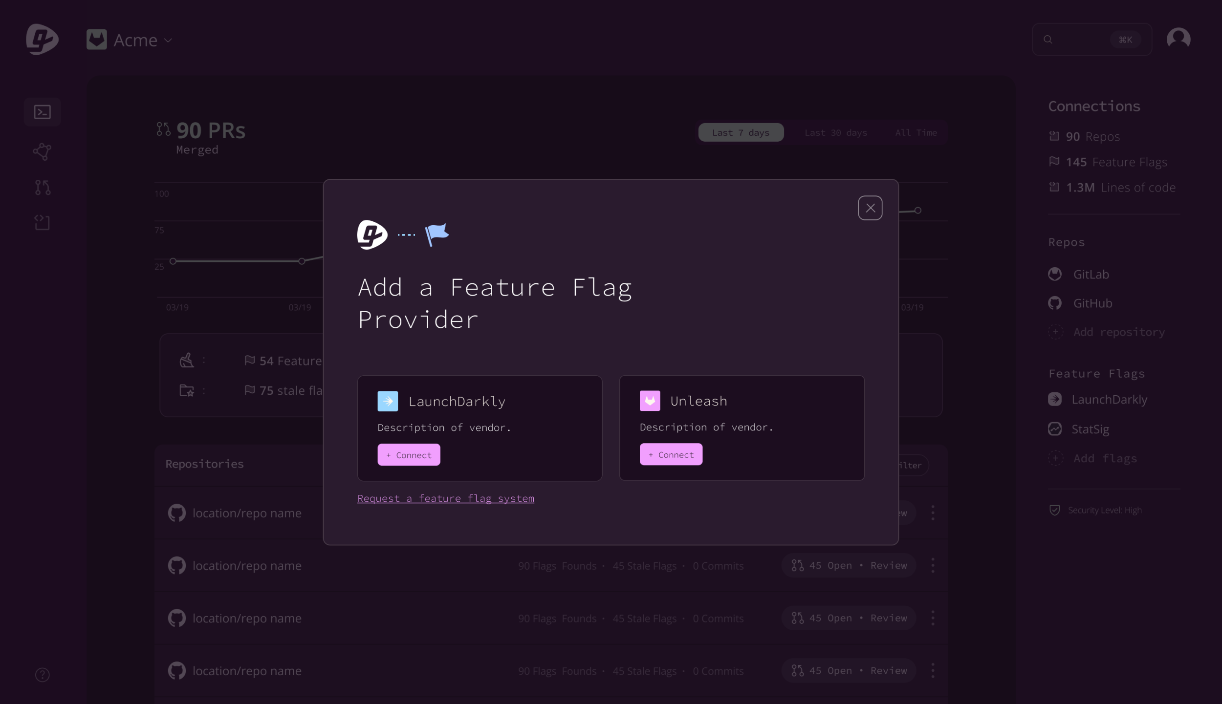The height and width of the screenshot is (704, 1222).
Task: Click 90 Repos in Connections
Action: [1084, 136]
